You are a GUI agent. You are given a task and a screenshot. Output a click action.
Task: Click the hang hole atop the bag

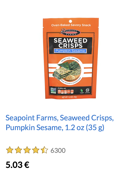[70, 21]
